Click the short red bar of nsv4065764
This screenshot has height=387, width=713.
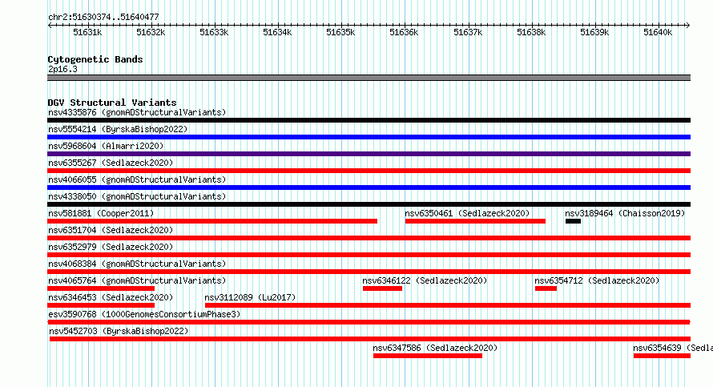click(101, 288)
